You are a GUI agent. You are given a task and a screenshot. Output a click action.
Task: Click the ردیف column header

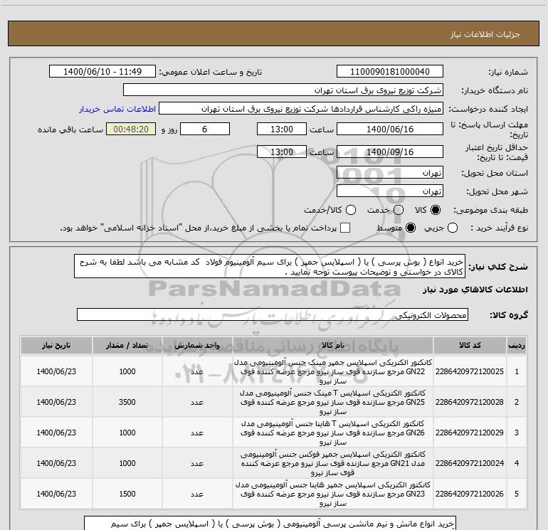(517, 346)
